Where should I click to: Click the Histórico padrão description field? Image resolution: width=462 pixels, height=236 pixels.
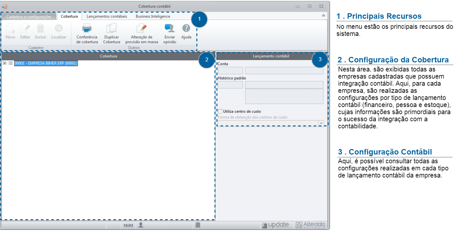(284, 85)
